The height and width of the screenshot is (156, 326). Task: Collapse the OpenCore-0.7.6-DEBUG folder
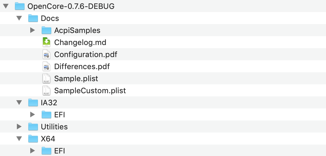pyautogui.click(x=6, y=6)
